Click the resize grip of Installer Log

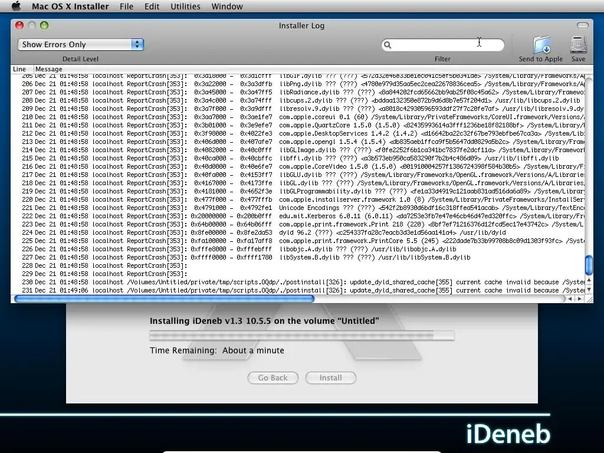(589, 299)
